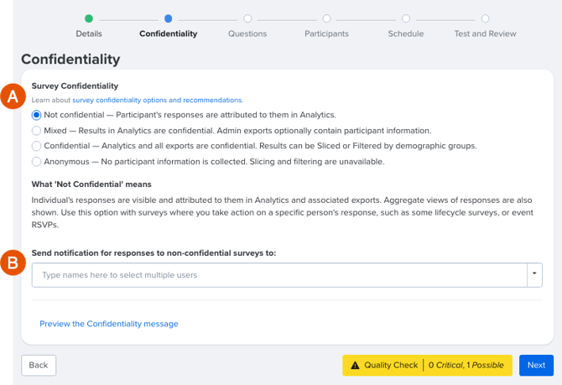Viewport: 562px width, 385px height.
Task: Click the blue Confidentiality step circle
Action: (168, 18)
